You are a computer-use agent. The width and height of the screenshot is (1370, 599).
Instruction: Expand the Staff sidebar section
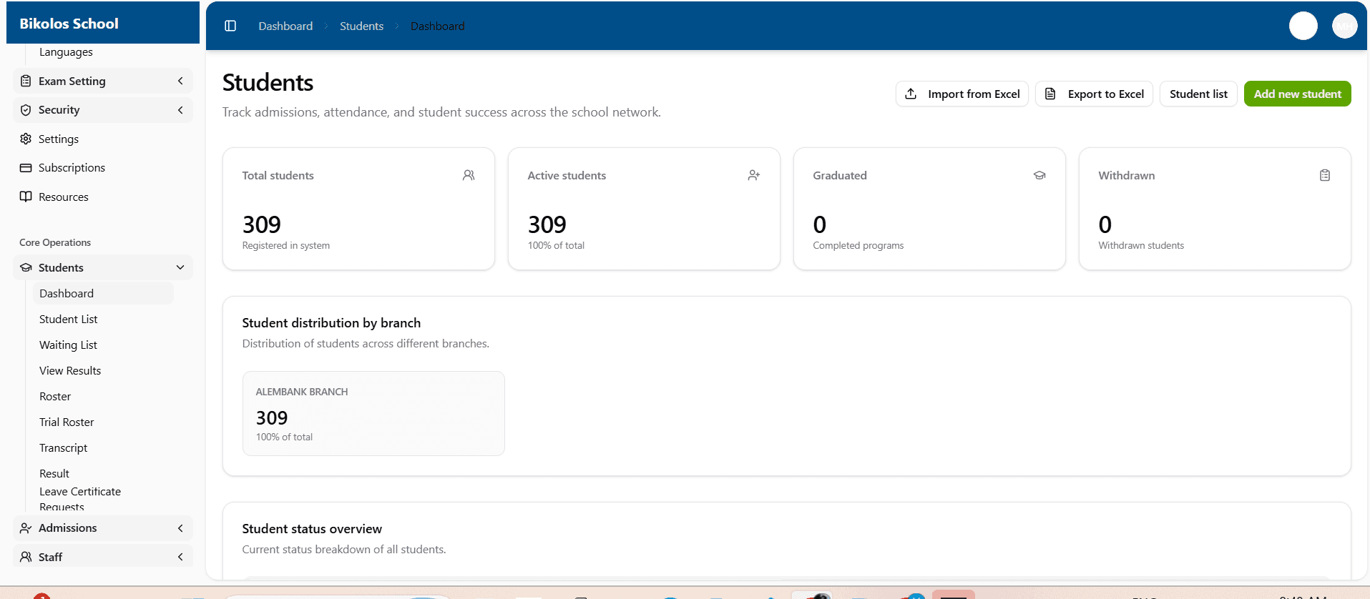point(180,557)
